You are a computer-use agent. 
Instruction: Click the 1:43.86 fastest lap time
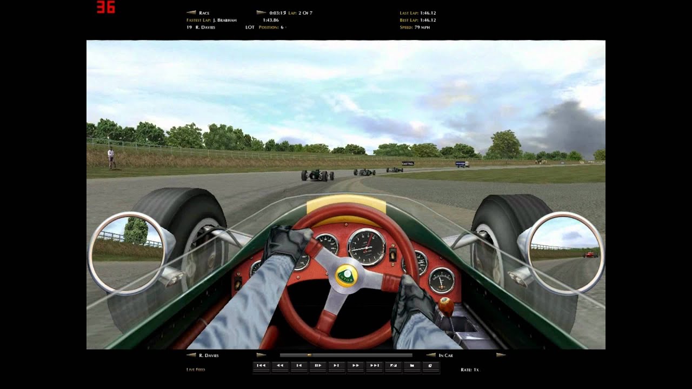click(271, 20)
